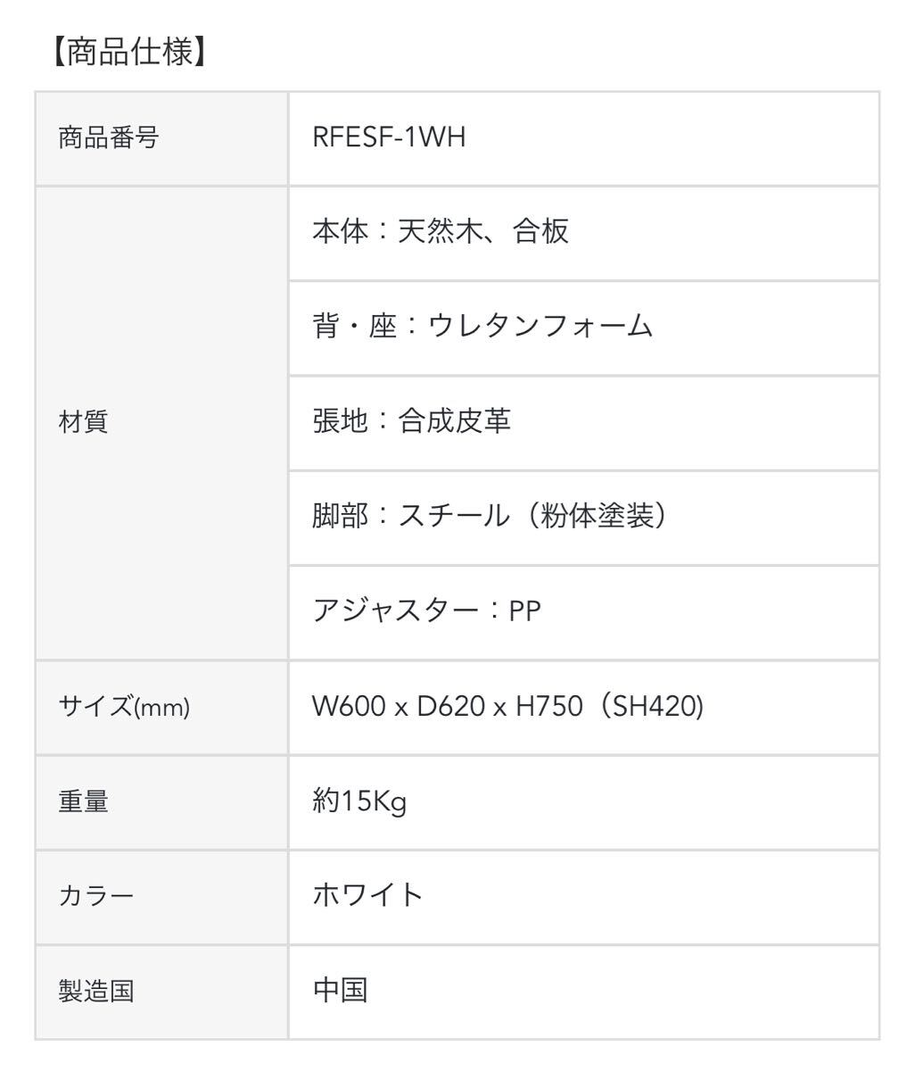The height and width of the screenshot is (1071, 915).
Task: Click the カラー label cell
Action: (x=95, y=896)
